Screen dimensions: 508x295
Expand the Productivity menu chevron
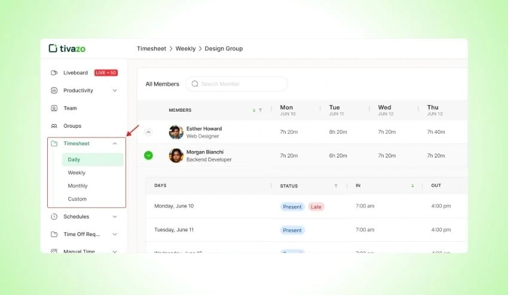click(x=115, y=90)
